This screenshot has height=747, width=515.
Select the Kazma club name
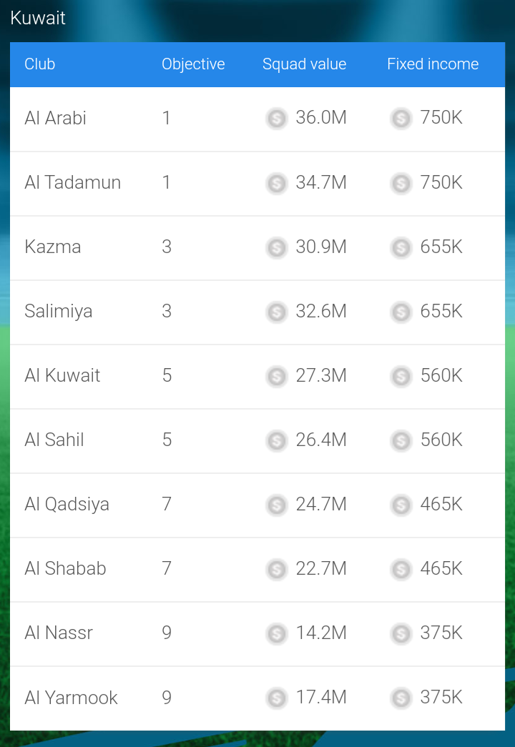click(53, 247)
